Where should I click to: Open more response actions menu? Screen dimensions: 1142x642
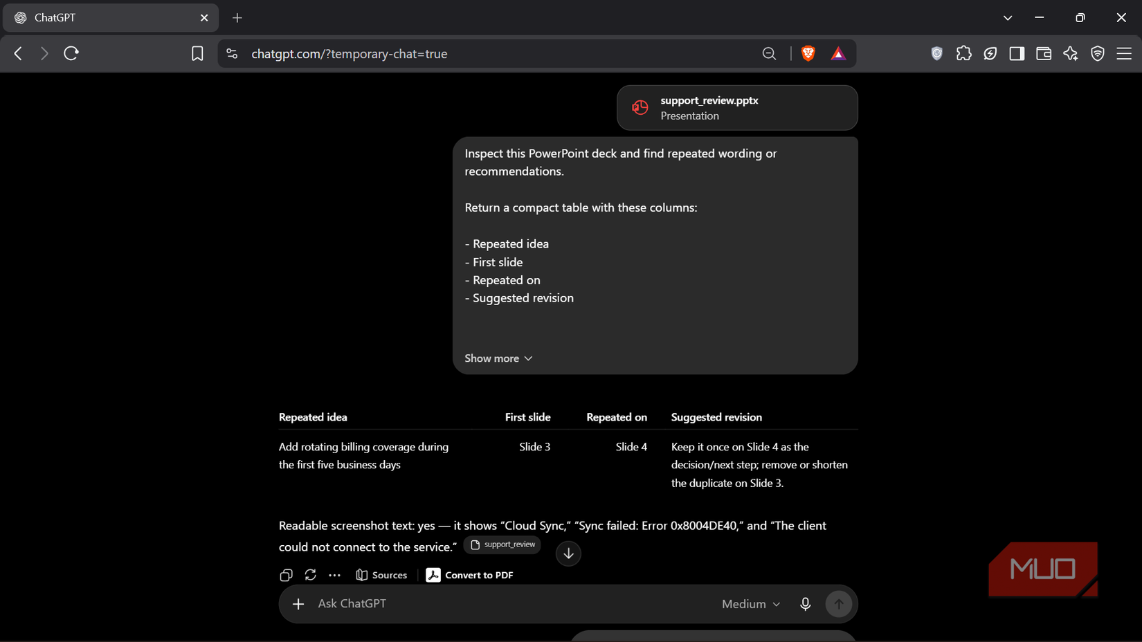click(x=334, y=575)
